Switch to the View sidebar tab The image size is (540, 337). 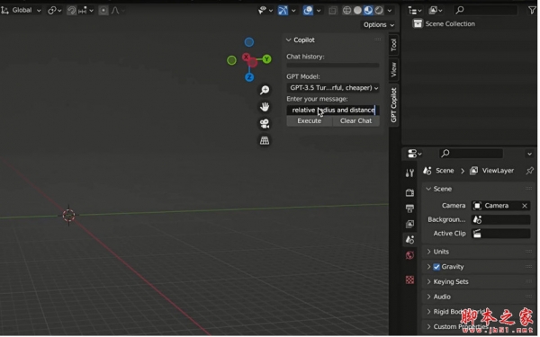[395, 70]
